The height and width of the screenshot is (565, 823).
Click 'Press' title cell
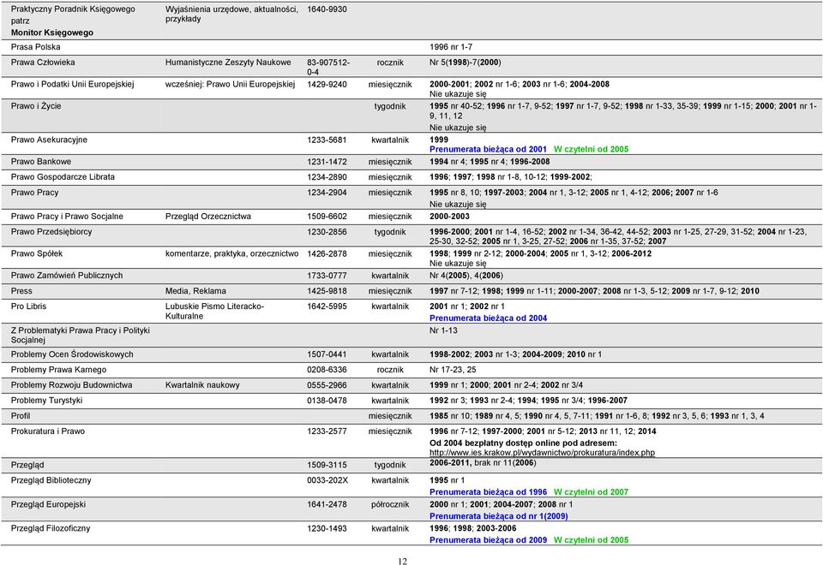21,291
